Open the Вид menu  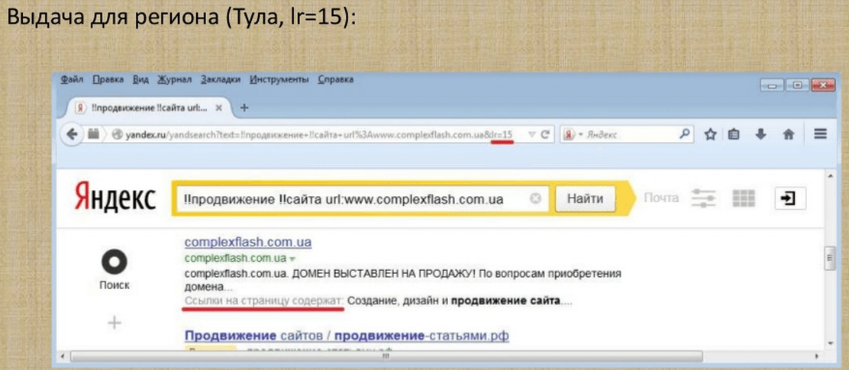(140, 80)
